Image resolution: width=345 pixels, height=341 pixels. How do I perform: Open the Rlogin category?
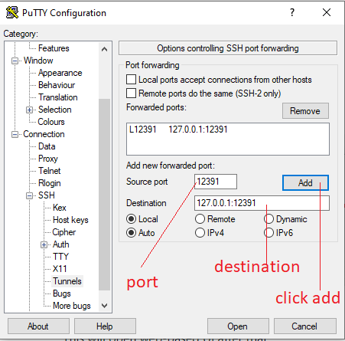click(50, 183)
